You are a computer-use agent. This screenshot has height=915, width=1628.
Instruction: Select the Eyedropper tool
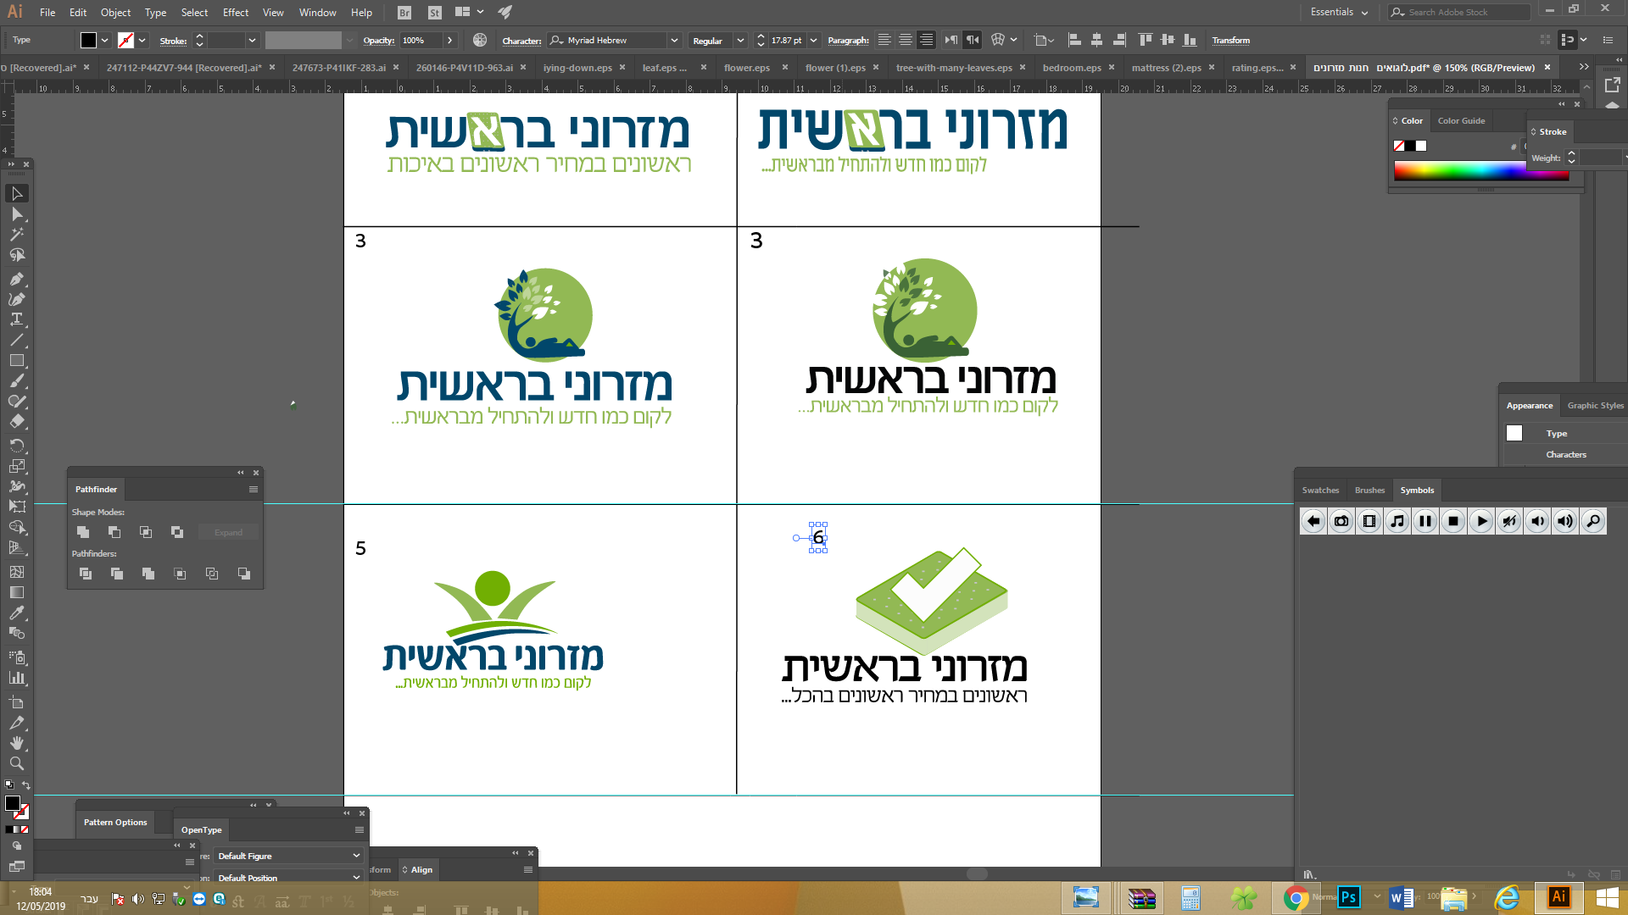pos(16,613)
